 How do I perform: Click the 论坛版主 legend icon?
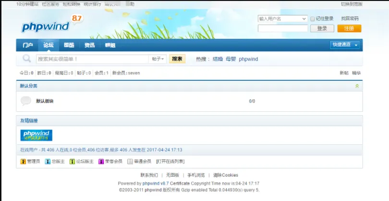pyautogui.click(x=72, y=162)
